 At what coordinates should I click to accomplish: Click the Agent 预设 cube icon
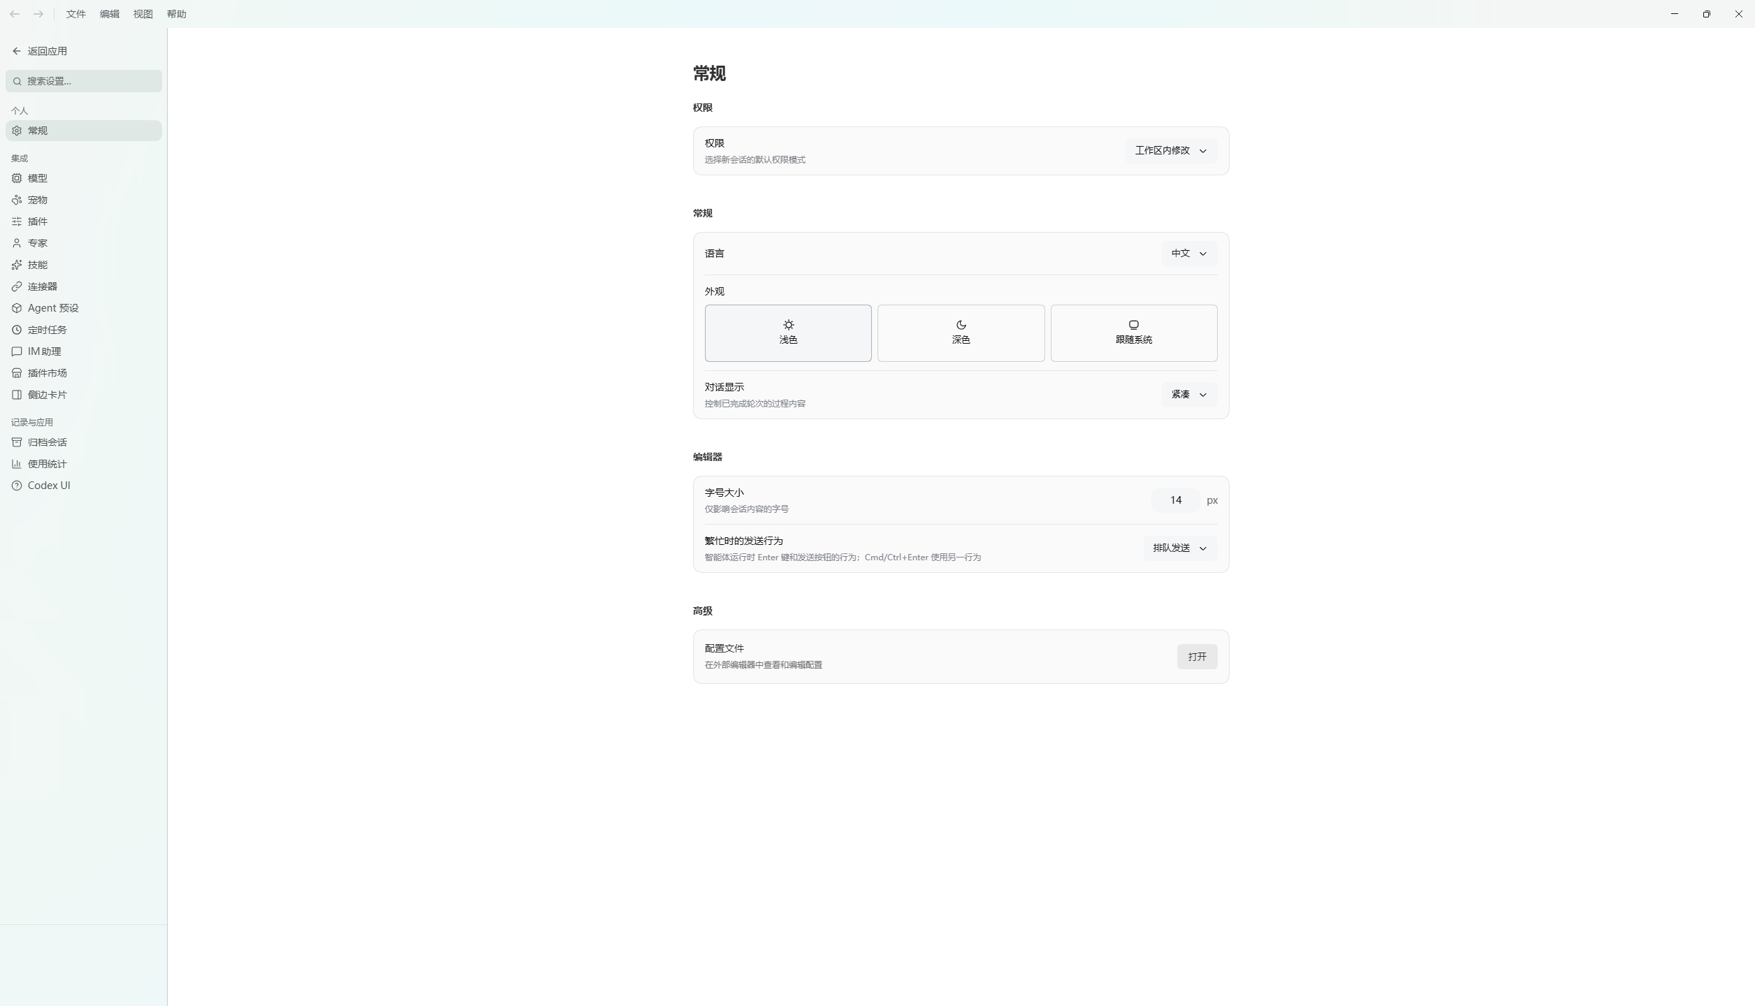click(17, 308)
